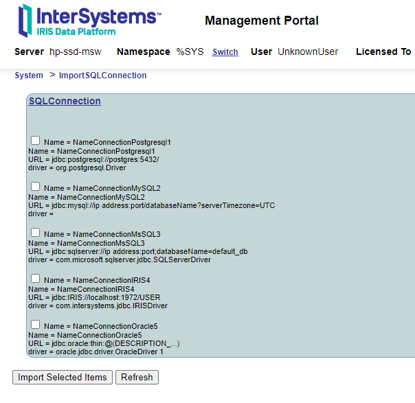Open the System breadcrumb link
This screenshot has width=415, height=403.
[x=29, y=76]
